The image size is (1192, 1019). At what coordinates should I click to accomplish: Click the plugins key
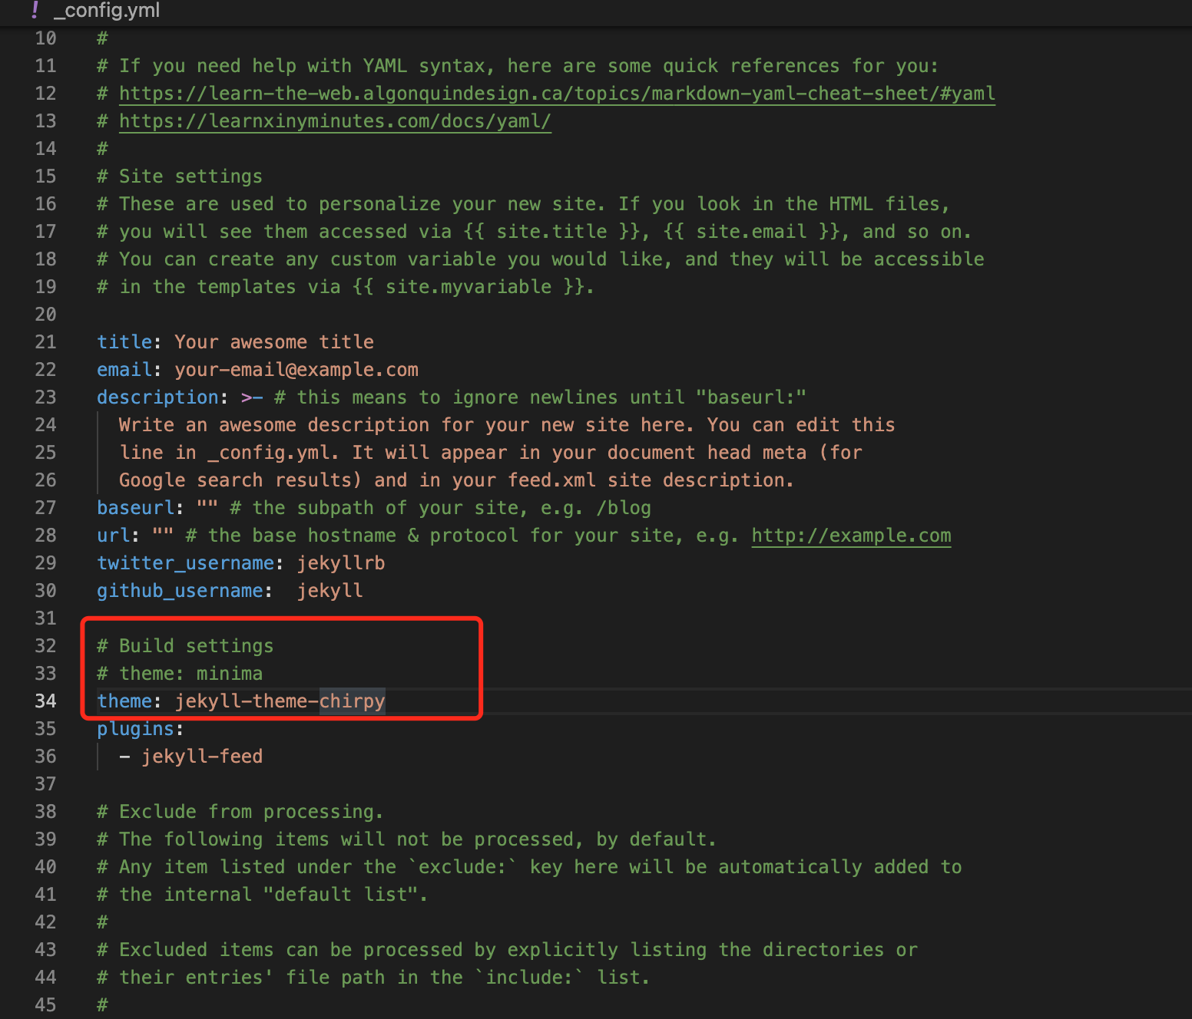click(135, 729)
